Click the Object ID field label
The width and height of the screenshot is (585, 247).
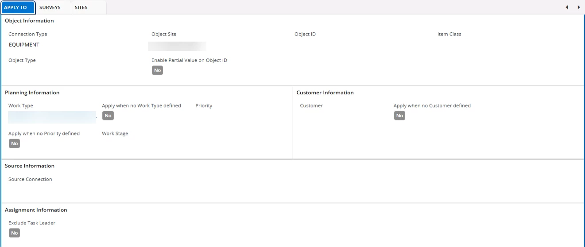click(x=305, y=34)
